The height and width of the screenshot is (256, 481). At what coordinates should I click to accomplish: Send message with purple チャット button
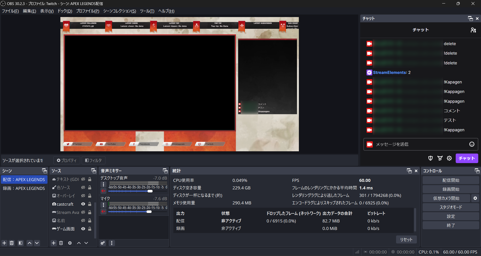(x=467, y=158)
